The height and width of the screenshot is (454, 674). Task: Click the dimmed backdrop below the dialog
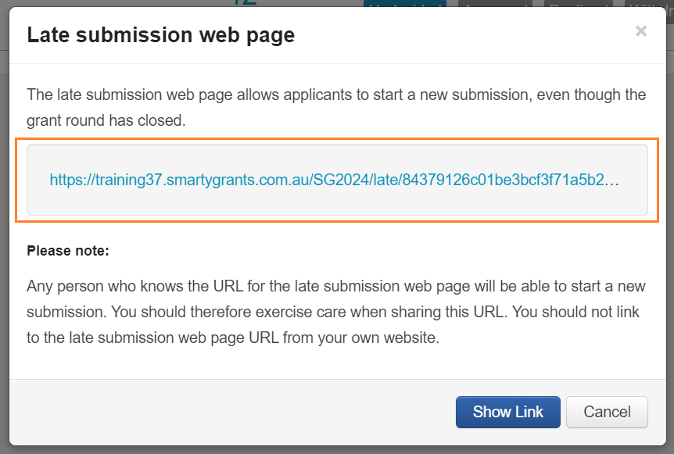(336, 449)
